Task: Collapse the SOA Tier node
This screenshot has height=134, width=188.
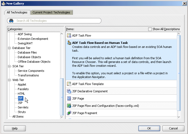Action: pos(9,66)
